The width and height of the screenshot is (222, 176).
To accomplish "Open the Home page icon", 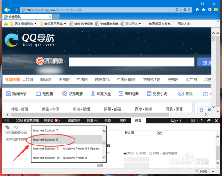I will tap(198, 10).
